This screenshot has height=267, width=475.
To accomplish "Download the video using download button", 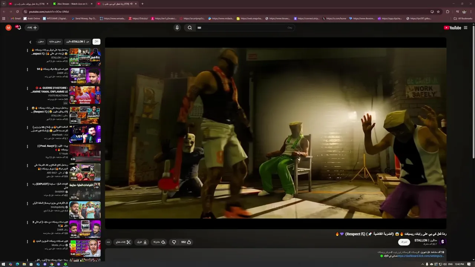I will [142, 242].
